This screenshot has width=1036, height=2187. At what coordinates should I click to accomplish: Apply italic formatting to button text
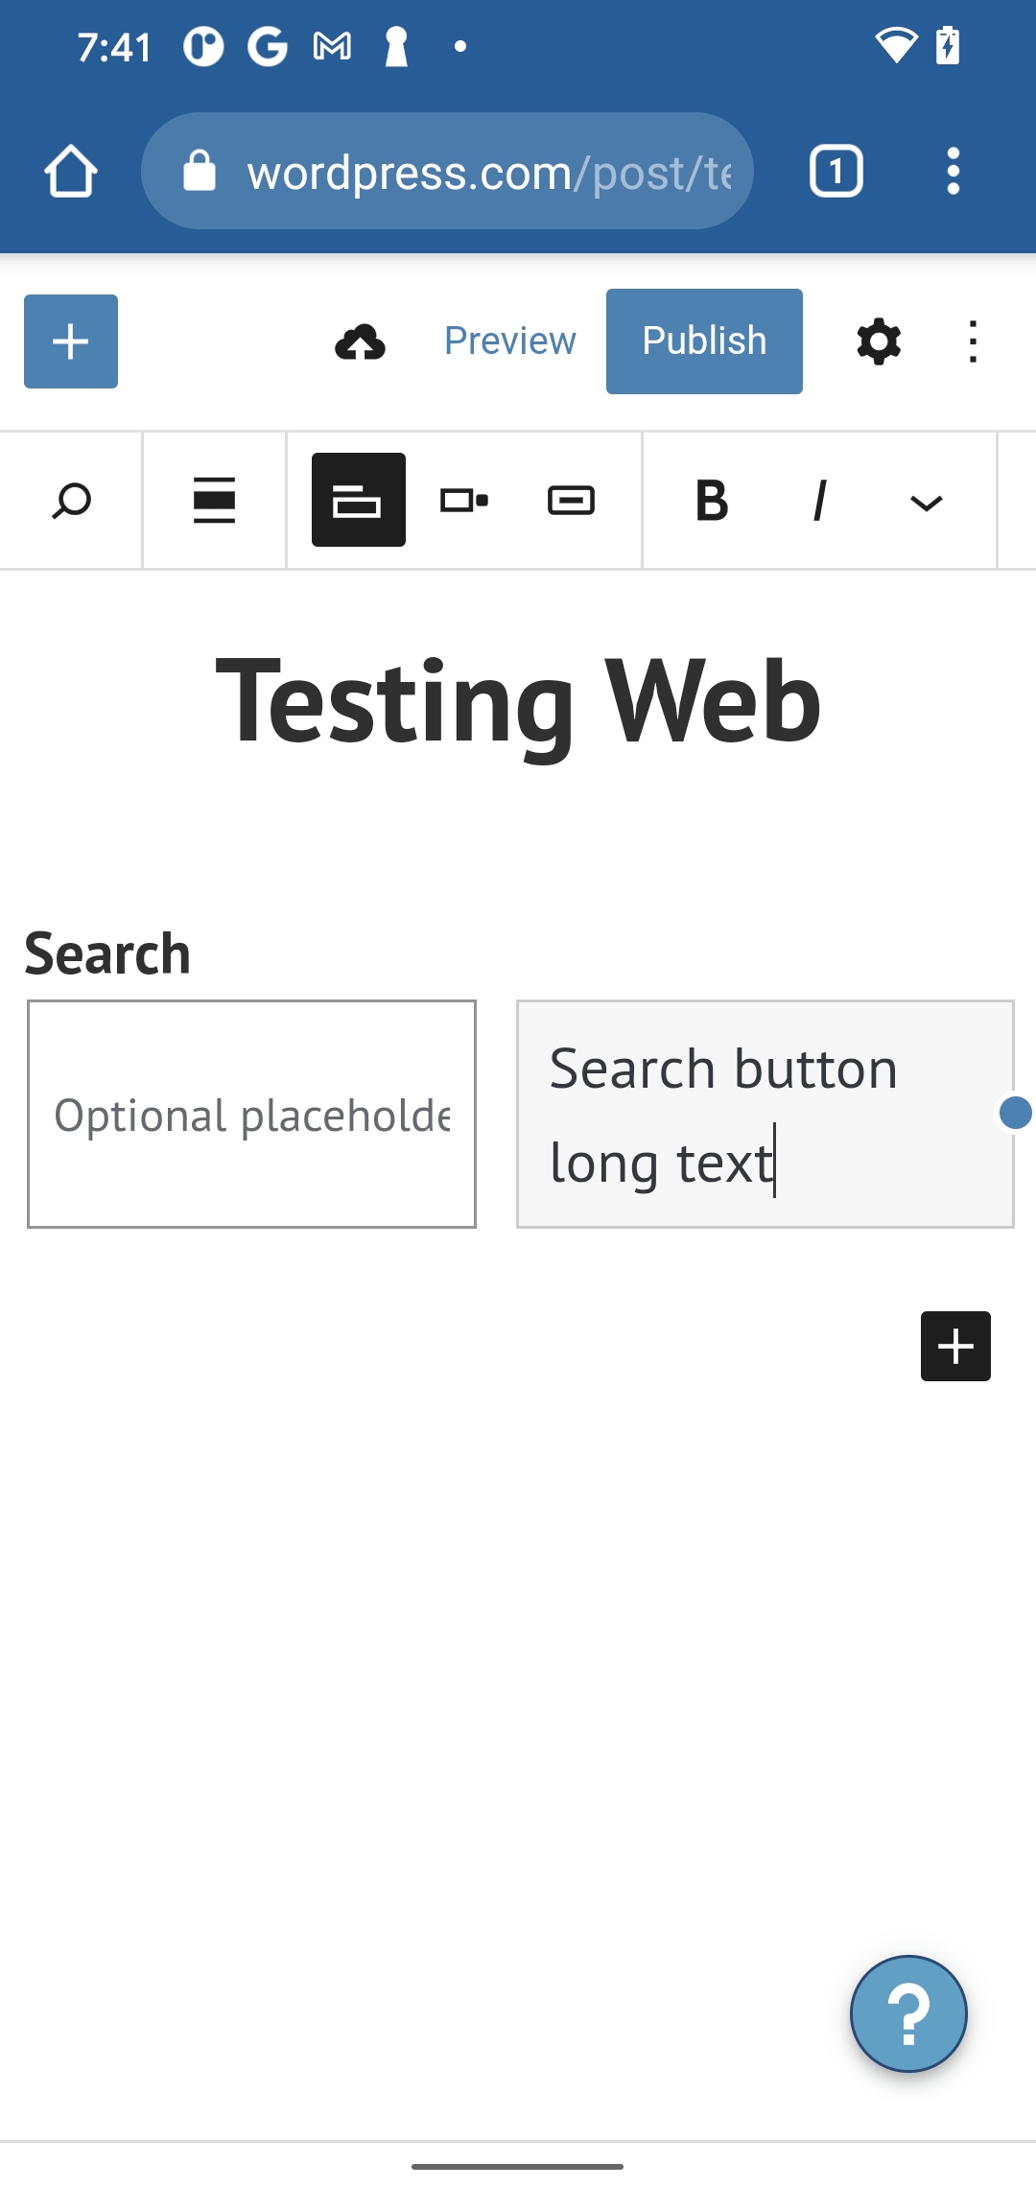(x=818, y=500)
